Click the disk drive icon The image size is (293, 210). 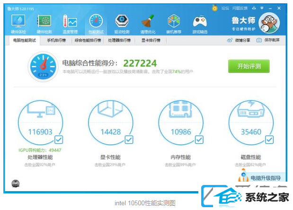251,109
